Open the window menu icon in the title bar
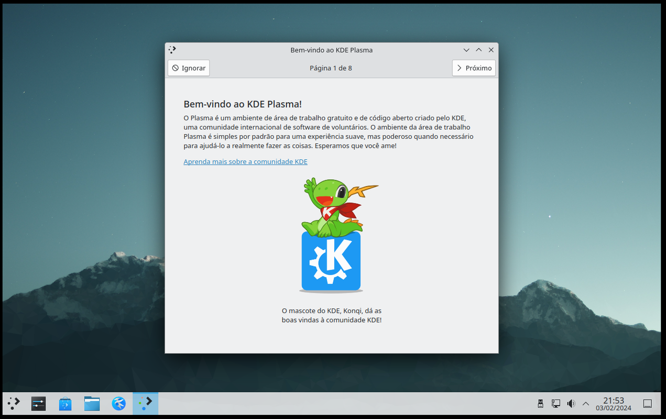 (172, 50)
